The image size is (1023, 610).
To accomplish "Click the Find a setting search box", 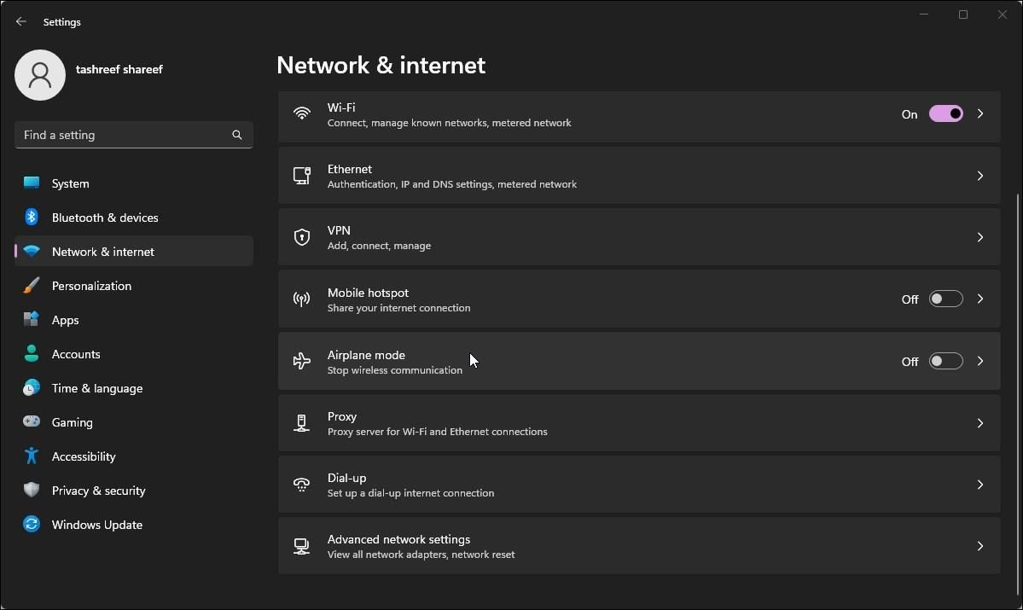I will [124, 135].
